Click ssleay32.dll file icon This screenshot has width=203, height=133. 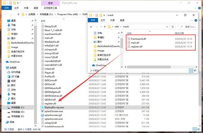43,123
